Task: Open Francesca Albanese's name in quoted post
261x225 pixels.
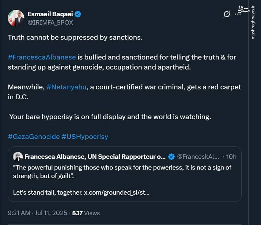Action: point(95,157)
